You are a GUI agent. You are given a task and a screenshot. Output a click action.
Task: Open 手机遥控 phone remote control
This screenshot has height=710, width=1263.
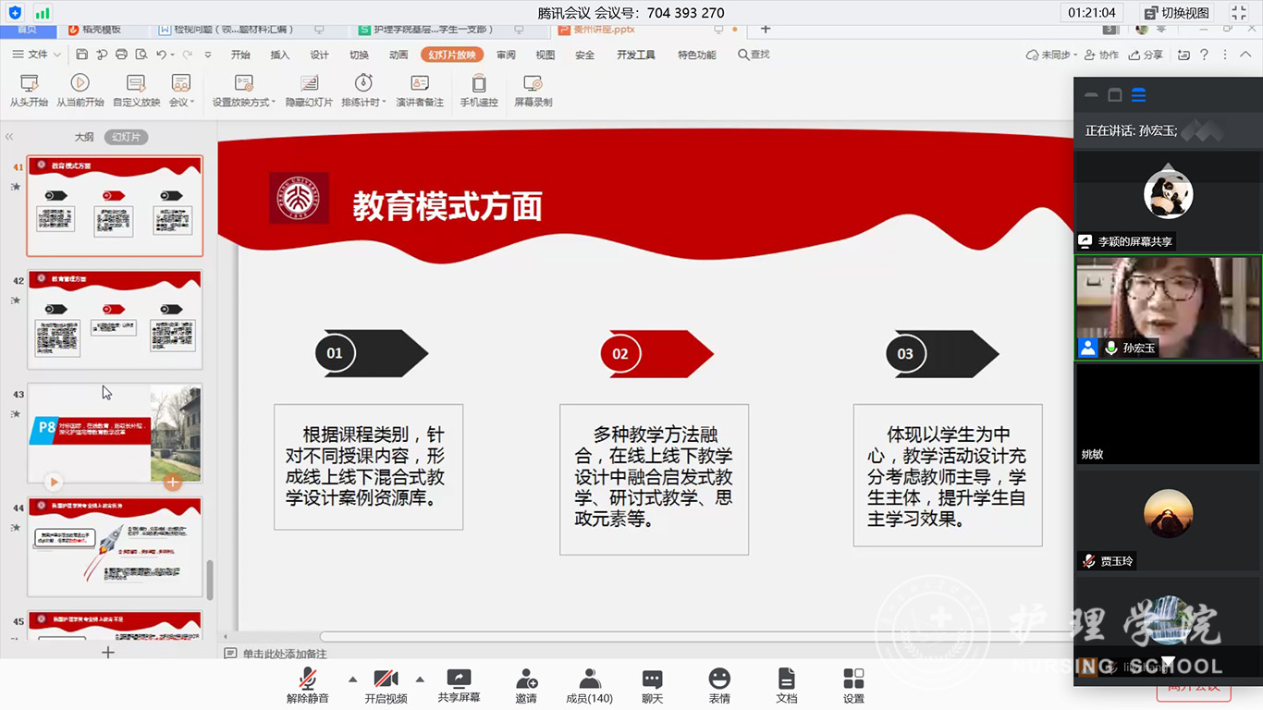pyautogui.click(x=479, y=84)
